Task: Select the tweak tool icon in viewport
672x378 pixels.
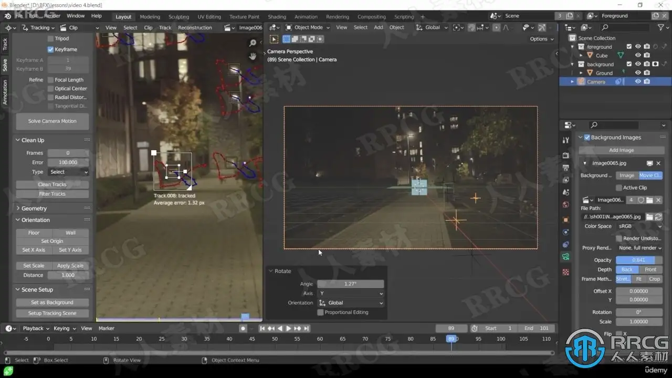Action: (274, 39)
